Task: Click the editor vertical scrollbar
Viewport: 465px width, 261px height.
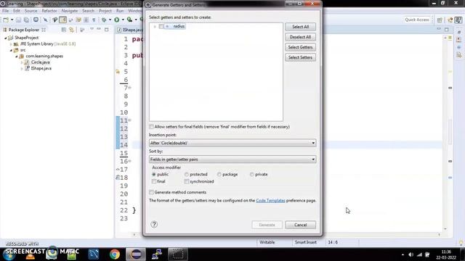Action: [x=445, y=133]
